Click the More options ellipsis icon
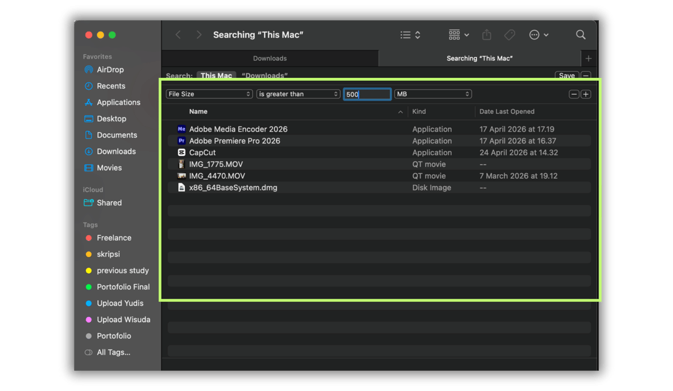The width and height of the screenshot is (673, 391). tap(535, 34)
